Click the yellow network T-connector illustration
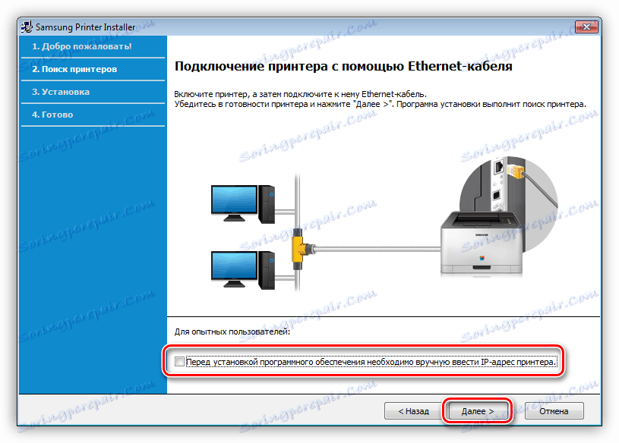This screenshot has height=443, width=619. click(302, 250)
